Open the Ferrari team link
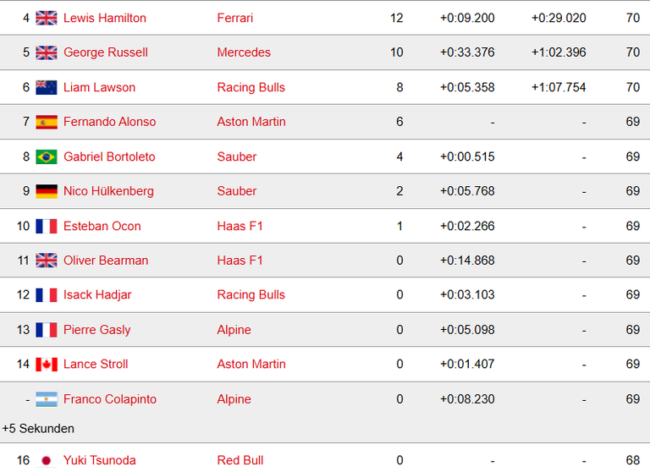This screenshot has width=650, height=472. pos(235,18)
